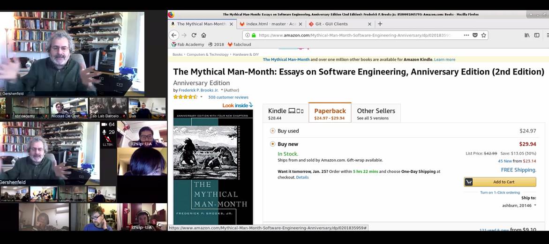Click the Add to Cart button
This screenshot has width=549, height=244.
500,182
